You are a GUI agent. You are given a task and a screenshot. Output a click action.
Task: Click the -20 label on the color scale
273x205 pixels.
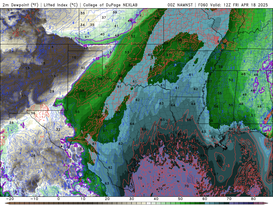tap(10, 199)
